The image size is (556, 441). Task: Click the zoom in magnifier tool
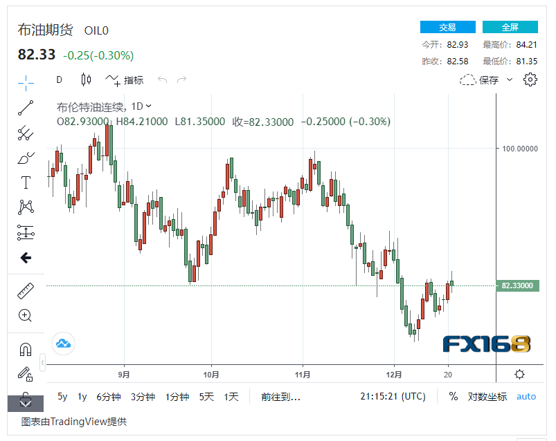click(x=26, y=316)
